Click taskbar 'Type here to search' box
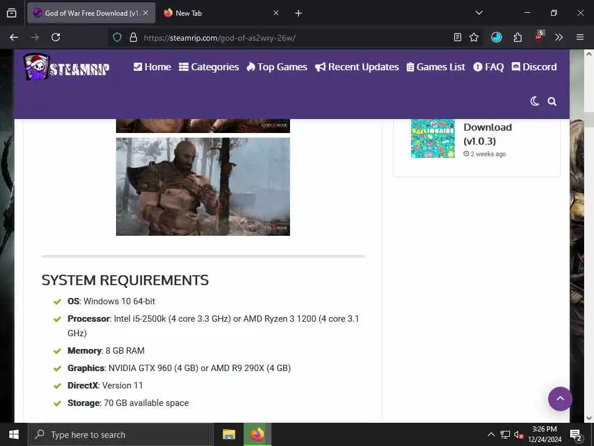Image resolution: width=594 pixels, height=446 pixels. [x=121, y=434]
